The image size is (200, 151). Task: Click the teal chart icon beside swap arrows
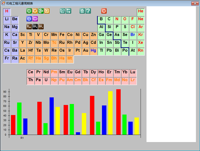62,11
